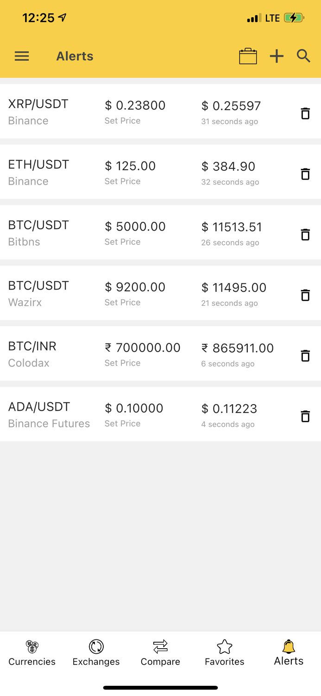The width and height of the screenshot is (321, 696).
Task: Tap Set Price on the ETH/USDT alert
Action: click(122, 181)
